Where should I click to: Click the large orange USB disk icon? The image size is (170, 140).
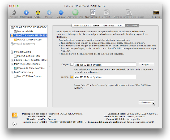coord(15,115)
